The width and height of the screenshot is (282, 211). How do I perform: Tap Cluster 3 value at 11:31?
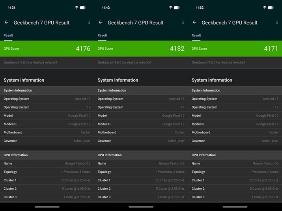[77, 197]
